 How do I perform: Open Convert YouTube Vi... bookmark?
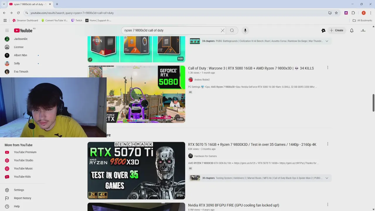[x=54, y=21]
